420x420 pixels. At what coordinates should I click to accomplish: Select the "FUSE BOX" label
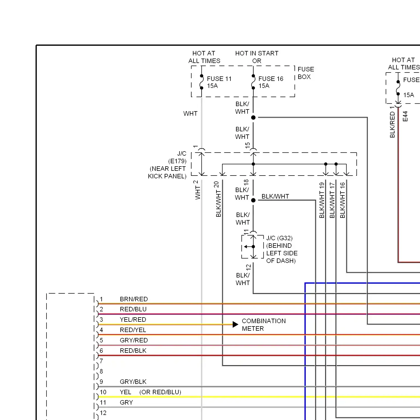306,73
